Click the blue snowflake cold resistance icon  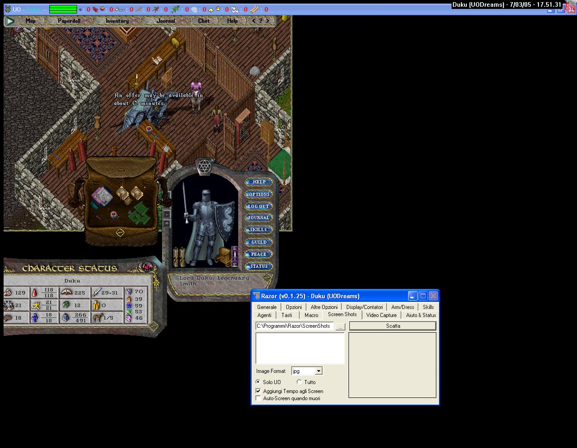(x=129, y=306)
